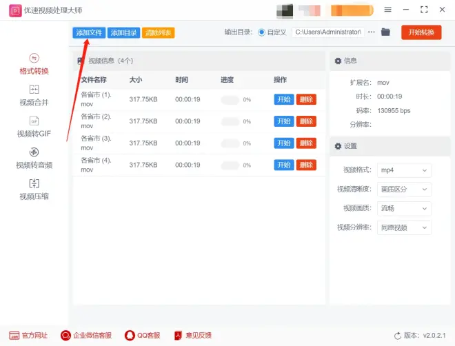This screenshot has height=346, width=455.
Task: Click QQ客服 link text
Action: tap(149, 336)
